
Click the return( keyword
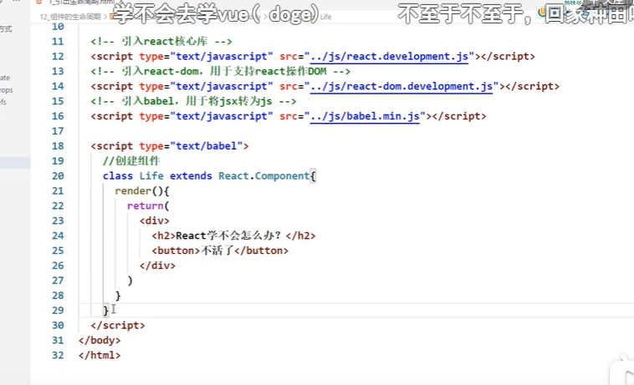pos(148,205)
